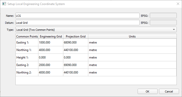Click the Name field containing LCG
This screenshot has width=182, height=97.
coord(78,15)
